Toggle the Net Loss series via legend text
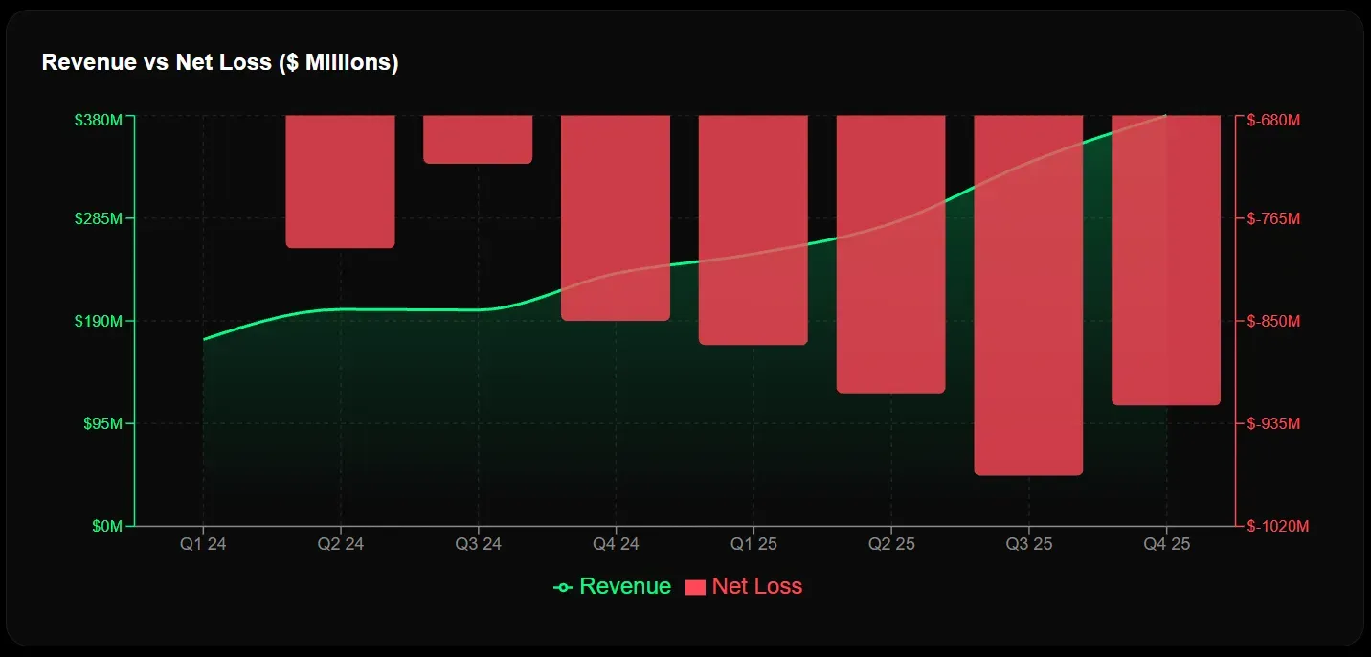Viewport: 1371px width, 657px height. 756,586
